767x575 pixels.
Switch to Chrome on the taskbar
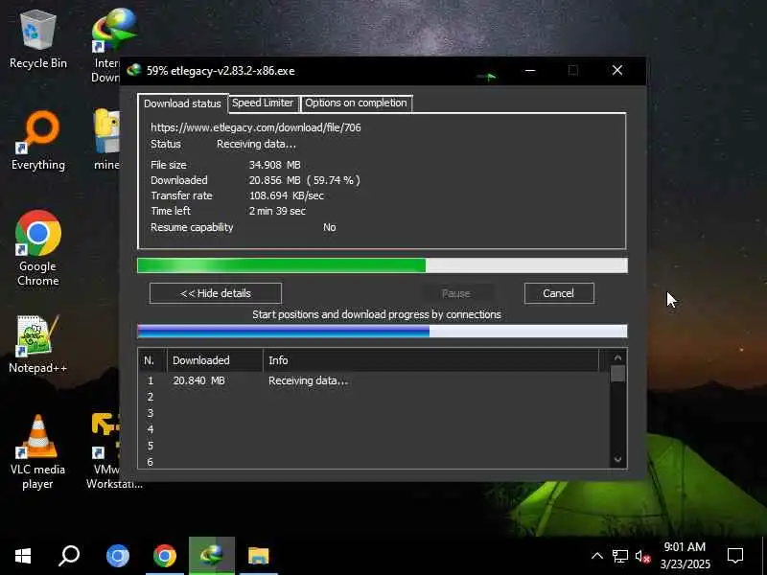coord(165,556)
